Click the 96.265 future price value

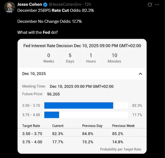[53, 94]
